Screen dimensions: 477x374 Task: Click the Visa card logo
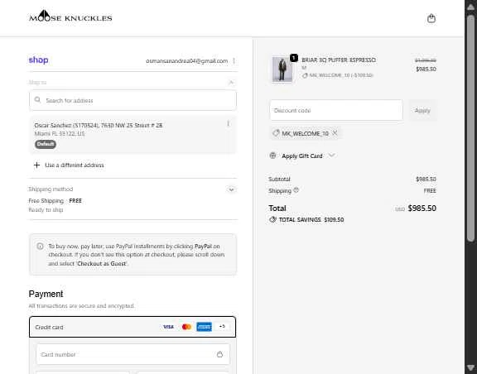click(168, 327)
